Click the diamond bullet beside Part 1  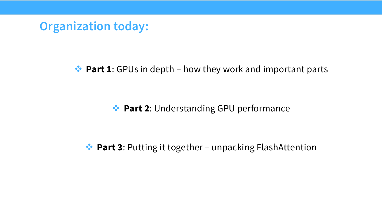pos(78,69)
